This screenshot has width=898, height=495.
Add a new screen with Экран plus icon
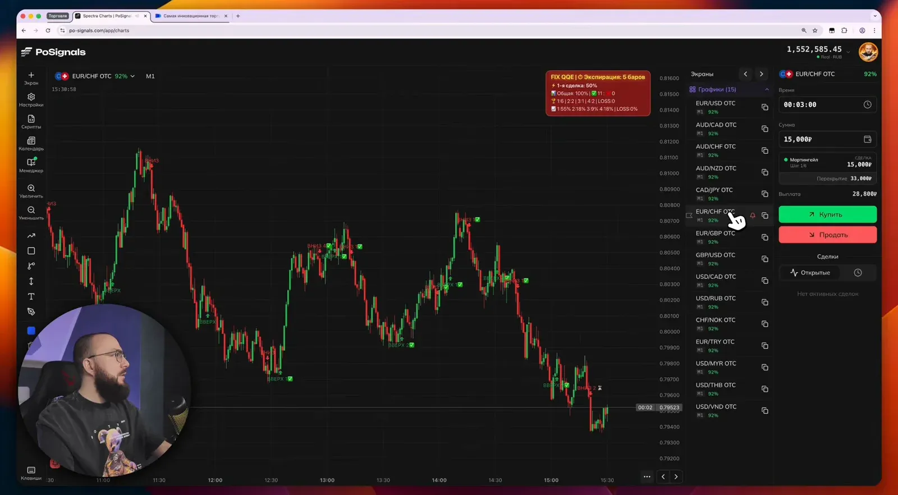tap(31, 78)
